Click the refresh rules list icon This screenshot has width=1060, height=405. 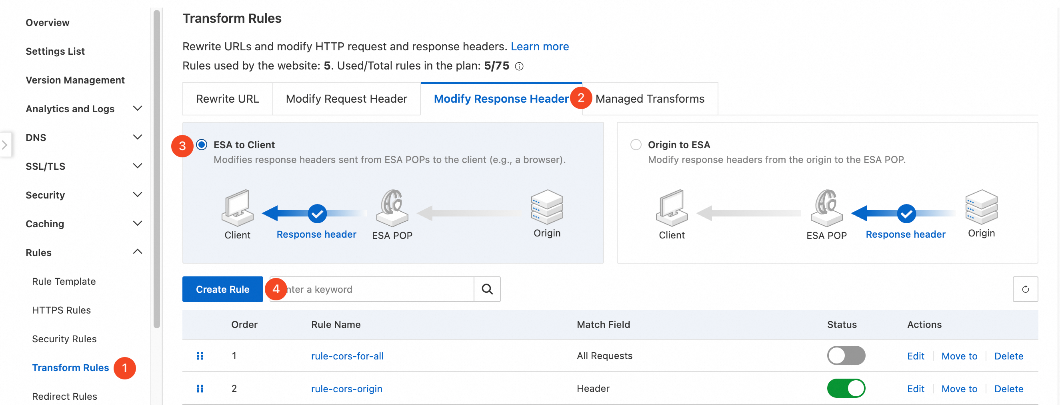click(1025, 289)
